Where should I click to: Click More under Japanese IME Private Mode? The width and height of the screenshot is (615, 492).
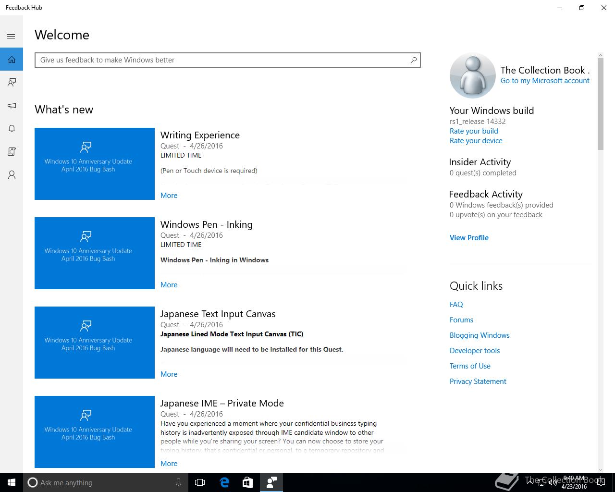[x=169, y=464]
